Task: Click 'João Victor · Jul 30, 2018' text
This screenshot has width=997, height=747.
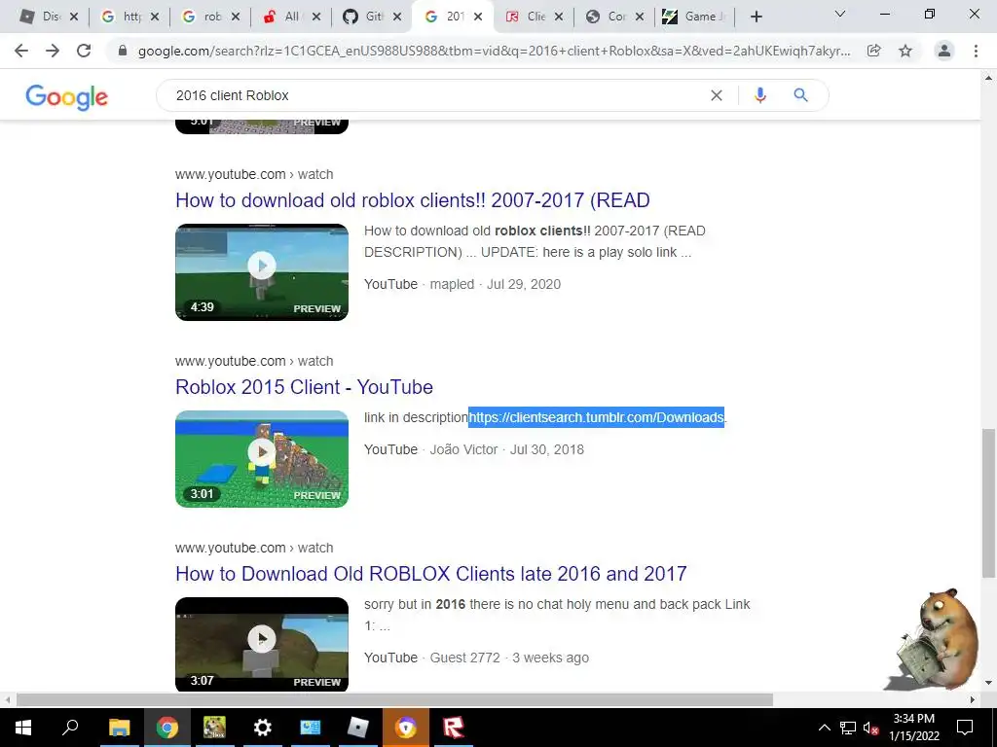Action: click(506, 449)
